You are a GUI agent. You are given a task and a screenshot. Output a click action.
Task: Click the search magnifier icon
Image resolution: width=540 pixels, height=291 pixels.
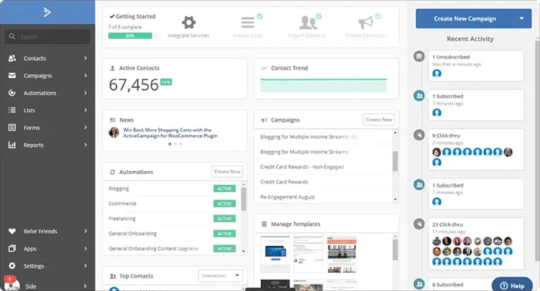point(12,36)
